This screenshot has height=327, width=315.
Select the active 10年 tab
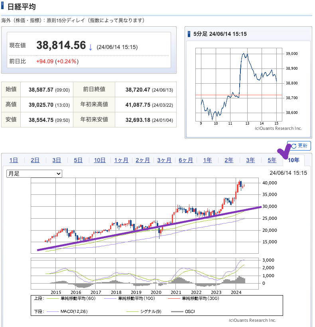click(x=293, y=160)
